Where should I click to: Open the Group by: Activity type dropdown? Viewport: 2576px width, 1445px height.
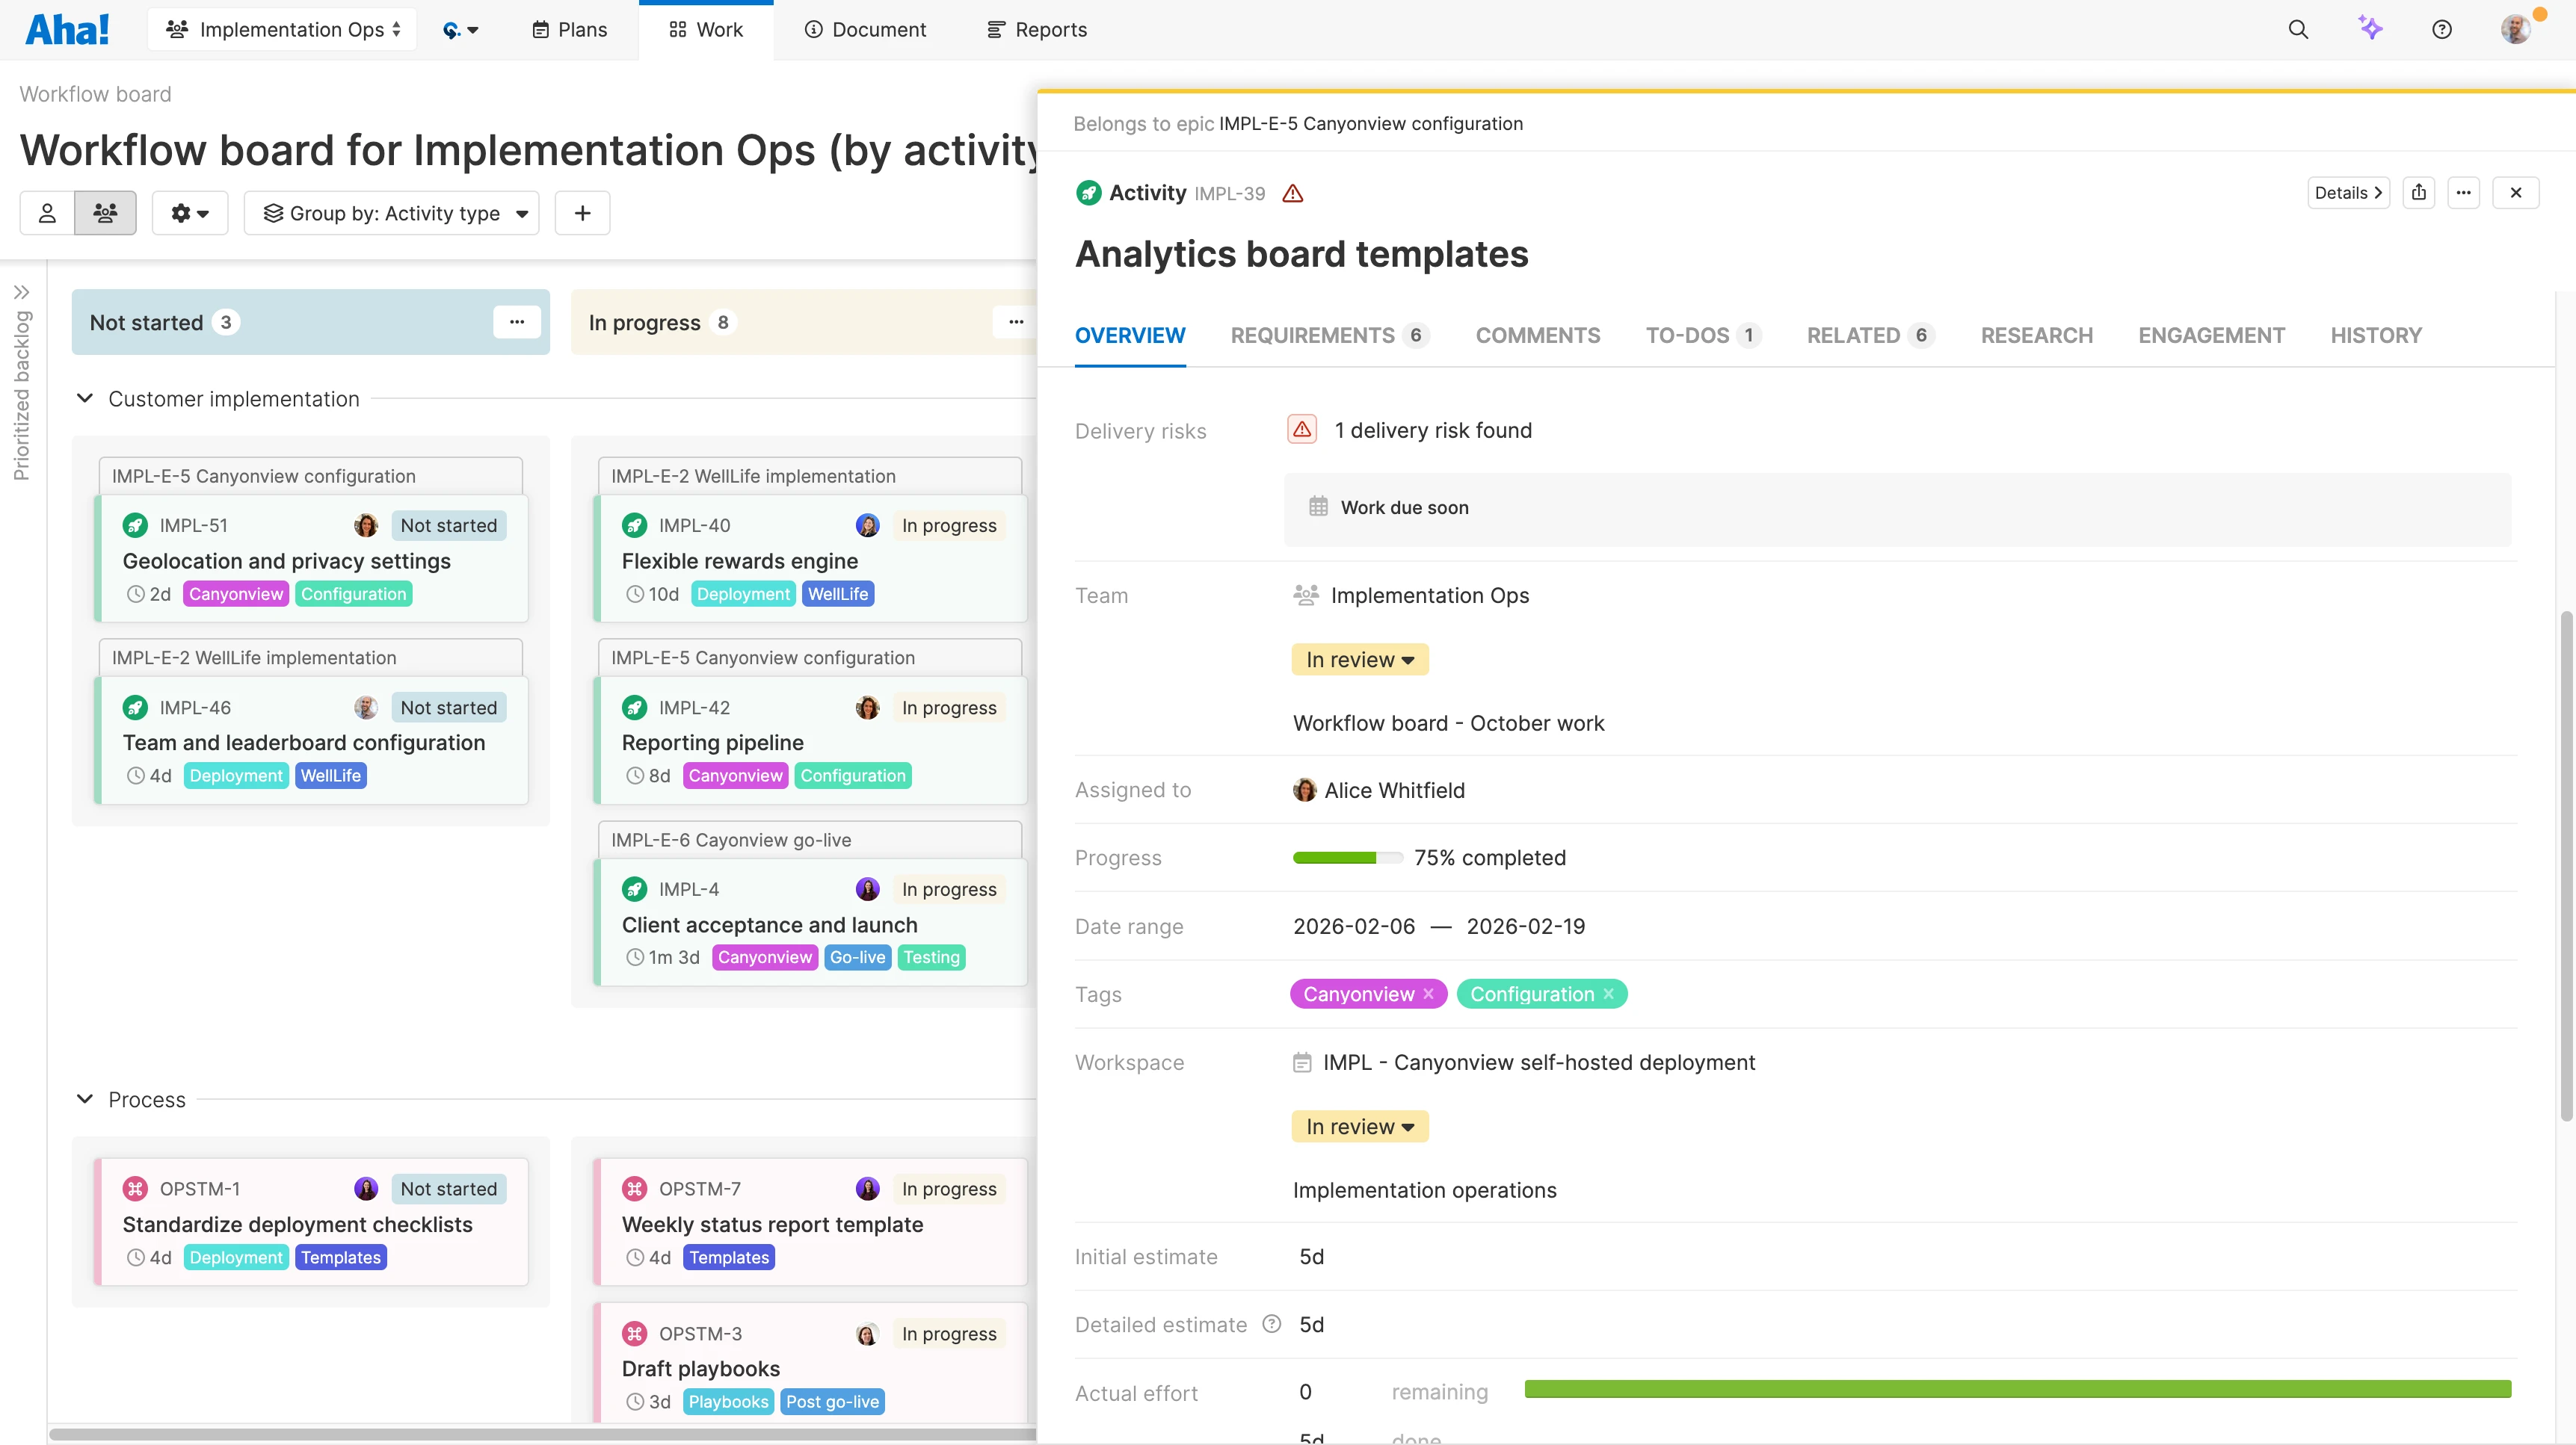[x=393, y=213]
